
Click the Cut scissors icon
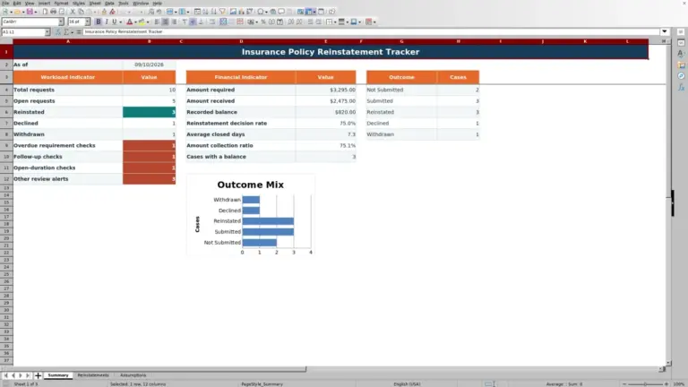(x=73, y=12)
